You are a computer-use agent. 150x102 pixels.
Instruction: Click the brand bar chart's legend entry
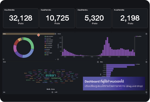point(138,64)
